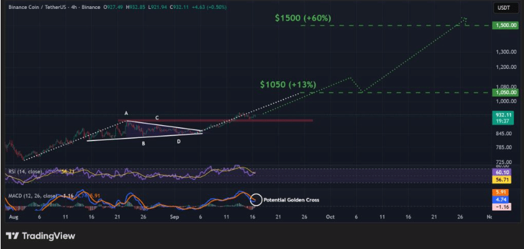Click the high price value H932.85
The image size is (524, 249).
(x=136, y=7)
